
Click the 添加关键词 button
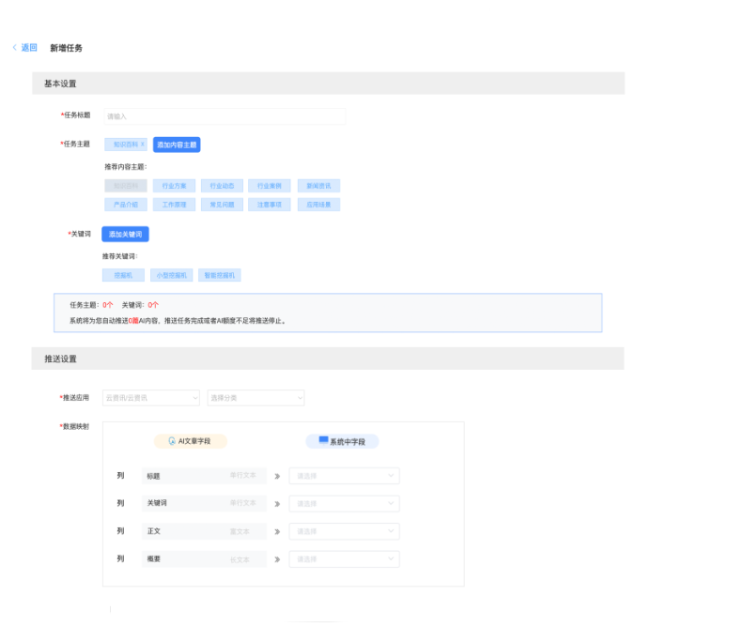[x=125, y=235]
